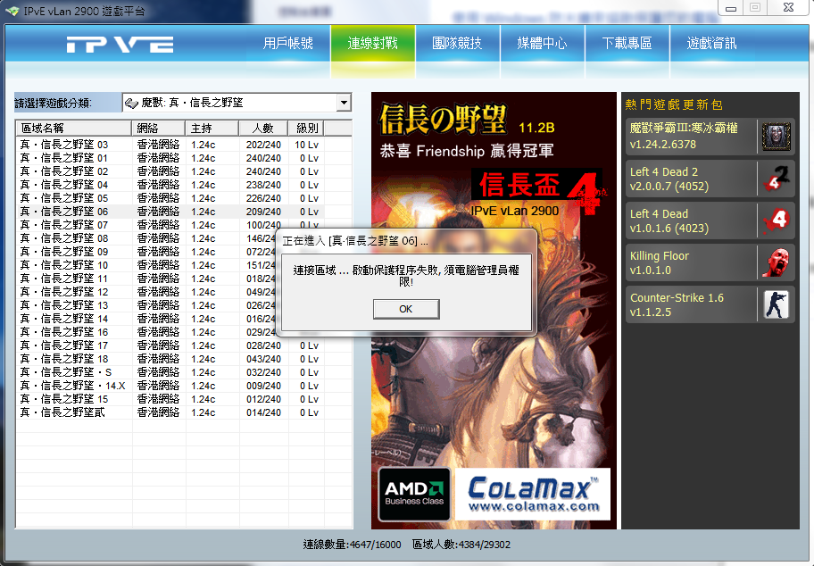Select room 真・信長之野望 14
Screen dimensions: 814x566
click(146, 319)
